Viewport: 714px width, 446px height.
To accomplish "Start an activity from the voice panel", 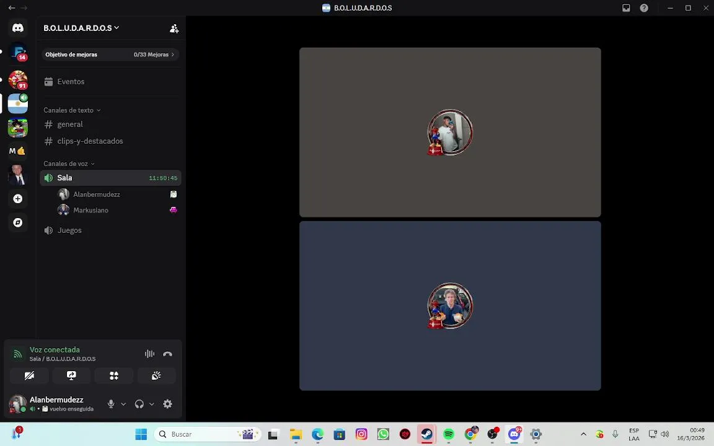I will [114, 376].
